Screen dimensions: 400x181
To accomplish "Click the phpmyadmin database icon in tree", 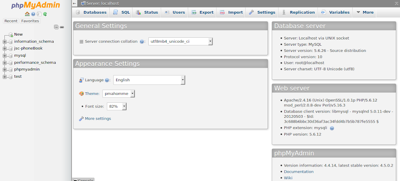I will [11, 69].
